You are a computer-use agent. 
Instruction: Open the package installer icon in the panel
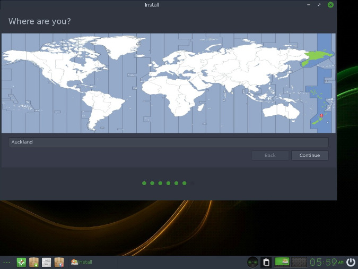coord(34,262)
